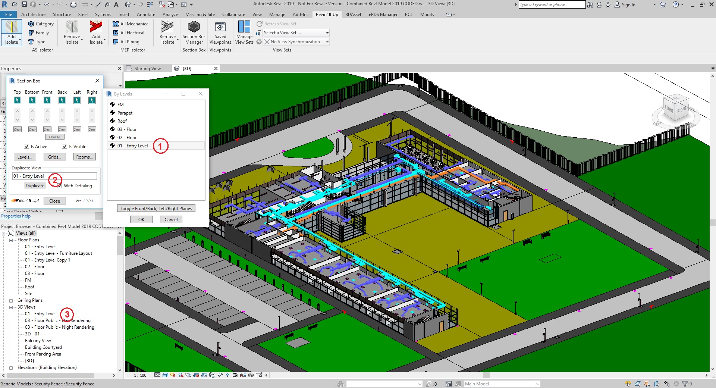Toggle the With Detailing checkbox

click(x=59, y=186)
